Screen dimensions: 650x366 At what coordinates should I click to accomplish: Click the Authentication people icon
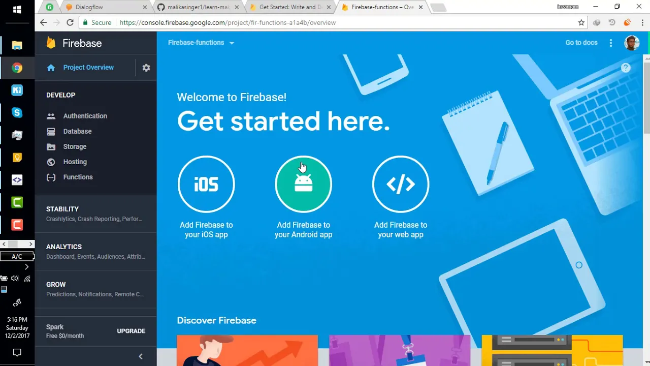[x=51, y=116]
